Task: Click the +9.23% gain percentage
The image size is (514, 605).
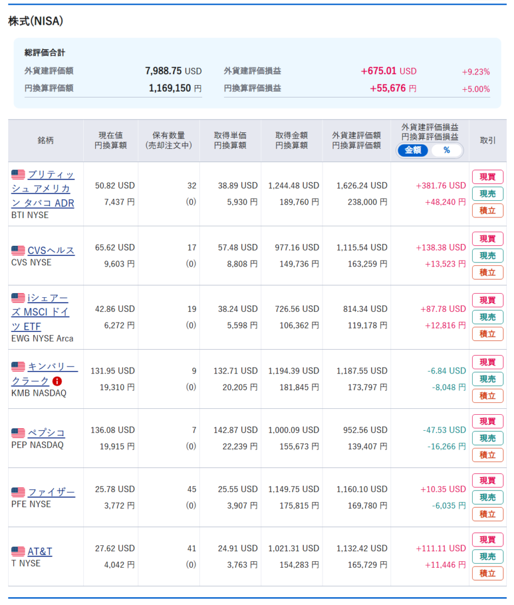Action: (x=476, y=71)
